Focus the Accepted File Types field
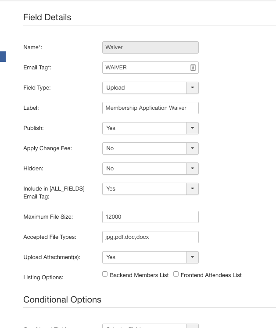The width and height of the screenshot is (276, 328). (x=150, y=237)
